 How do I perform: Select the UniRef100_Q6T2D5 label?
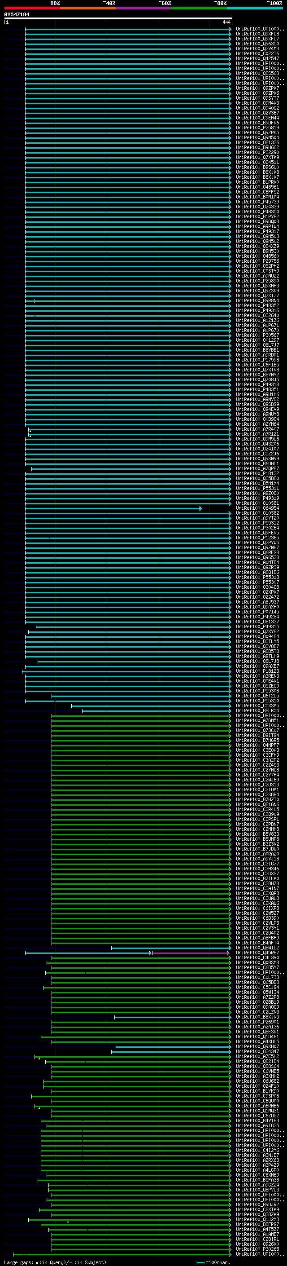(257, 696)
